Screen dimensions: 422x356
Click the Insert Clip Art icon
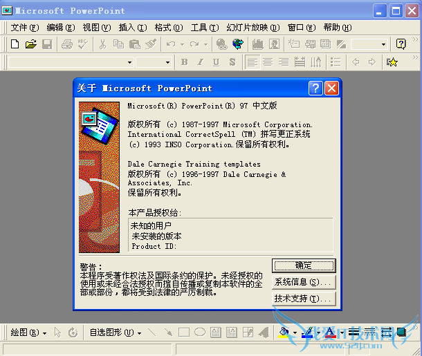274,44
